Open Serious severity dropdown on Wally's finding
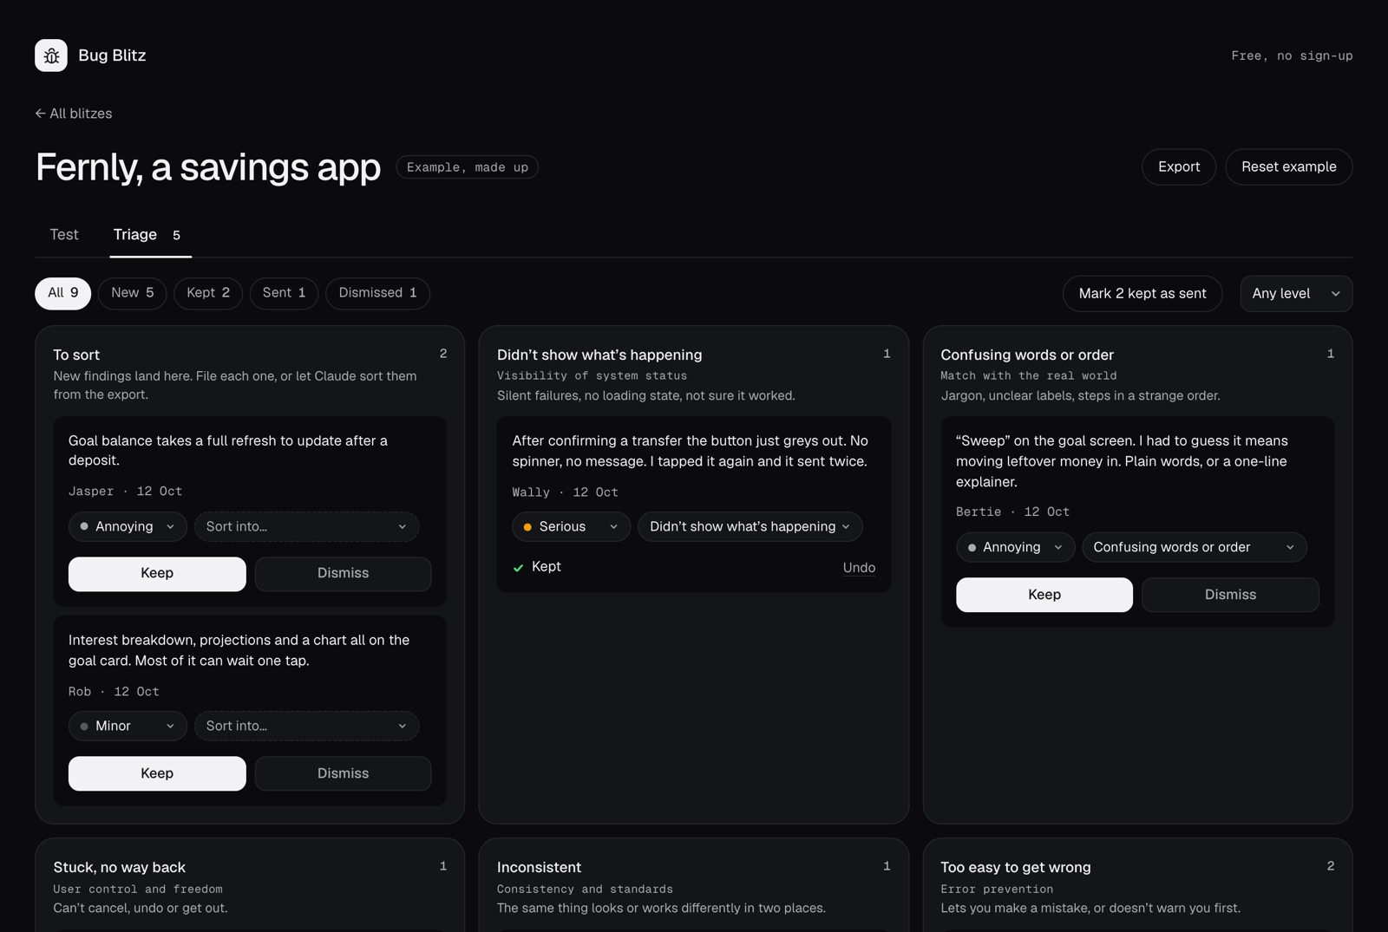Screen dimensions: 1388x932 click(571, 527)
